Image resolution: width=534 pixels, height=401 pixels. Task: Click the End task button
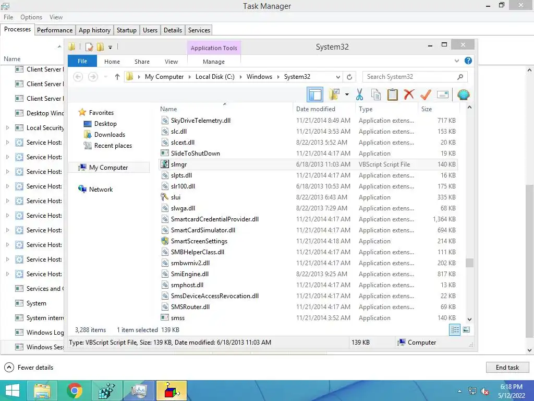[507, 367]
